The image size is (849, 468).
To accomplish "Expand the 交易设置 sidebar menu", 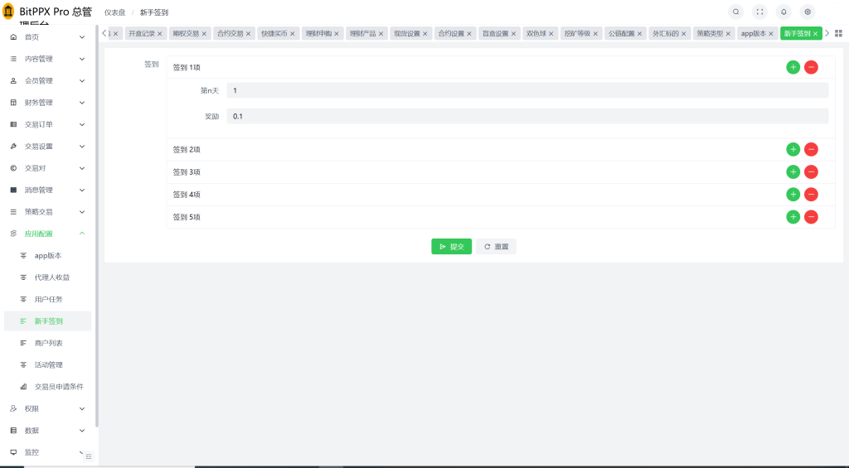I will [x=47, y=146].
